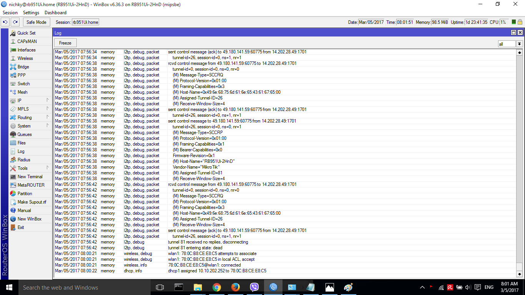Click Make Supout.rif
This screenshot has height=295, width=525.
(x=32, y=202)
